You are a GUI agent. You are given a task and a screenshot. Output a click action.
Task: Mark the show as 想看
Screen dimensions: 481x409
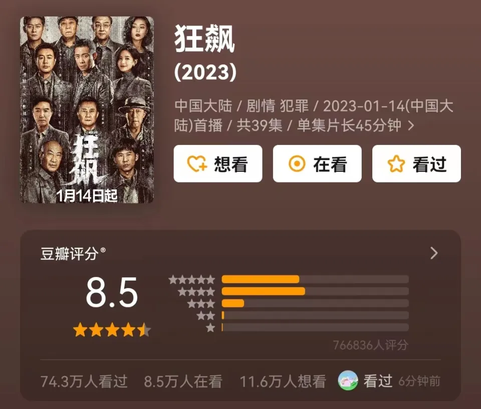point(218,164)
